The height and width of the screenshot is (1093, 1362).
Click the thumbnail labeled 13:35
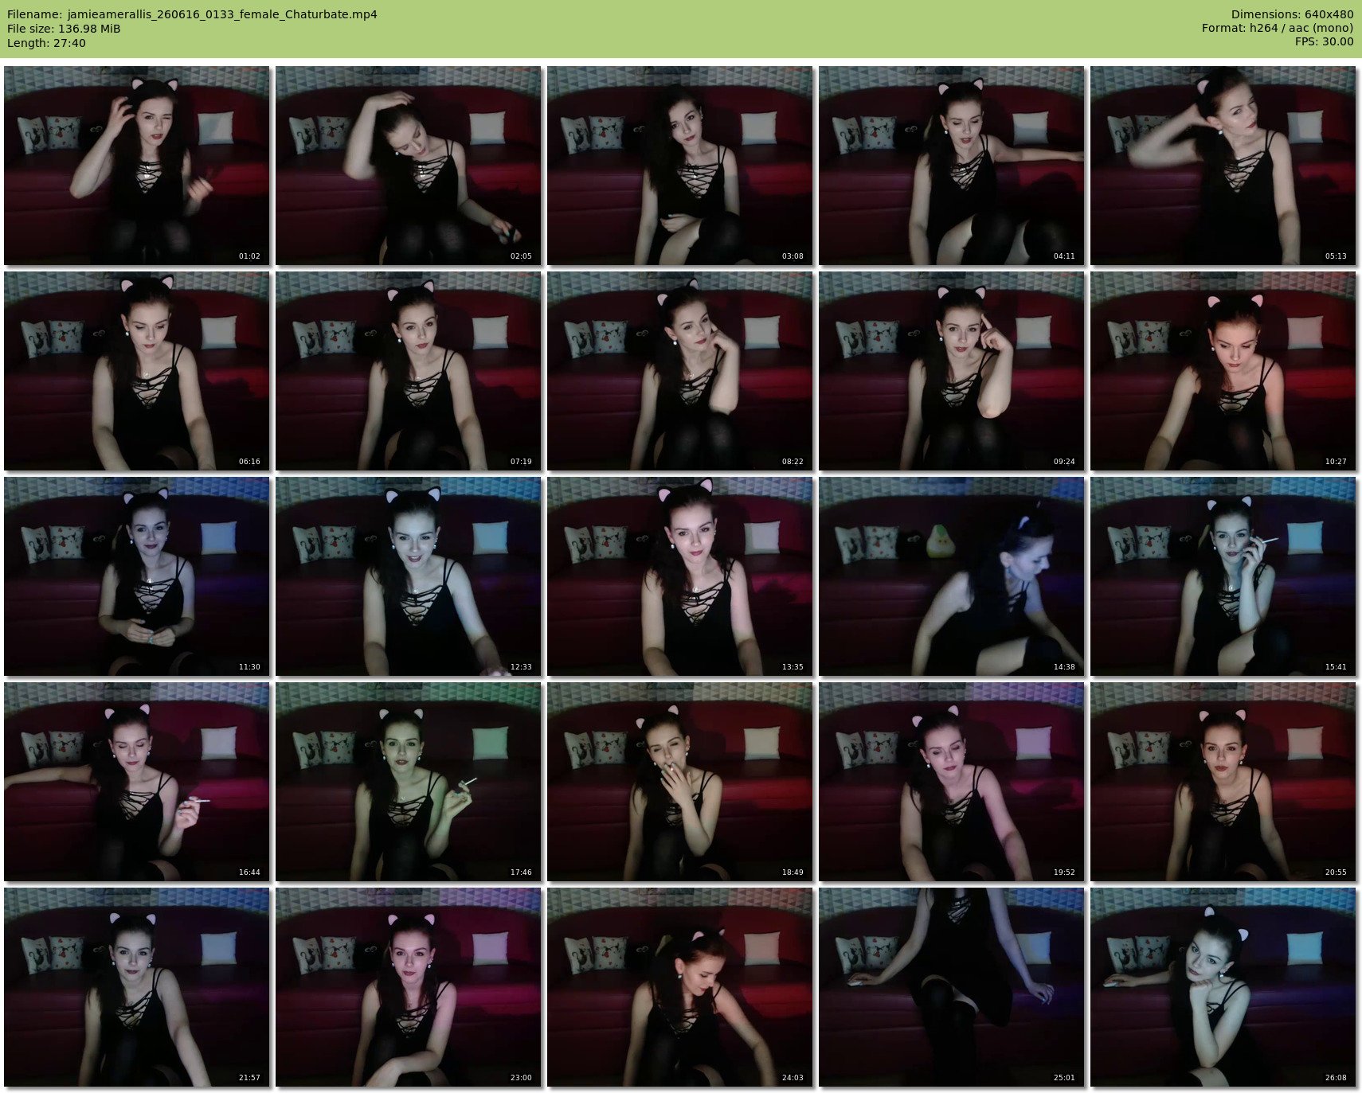coord(679,576)
